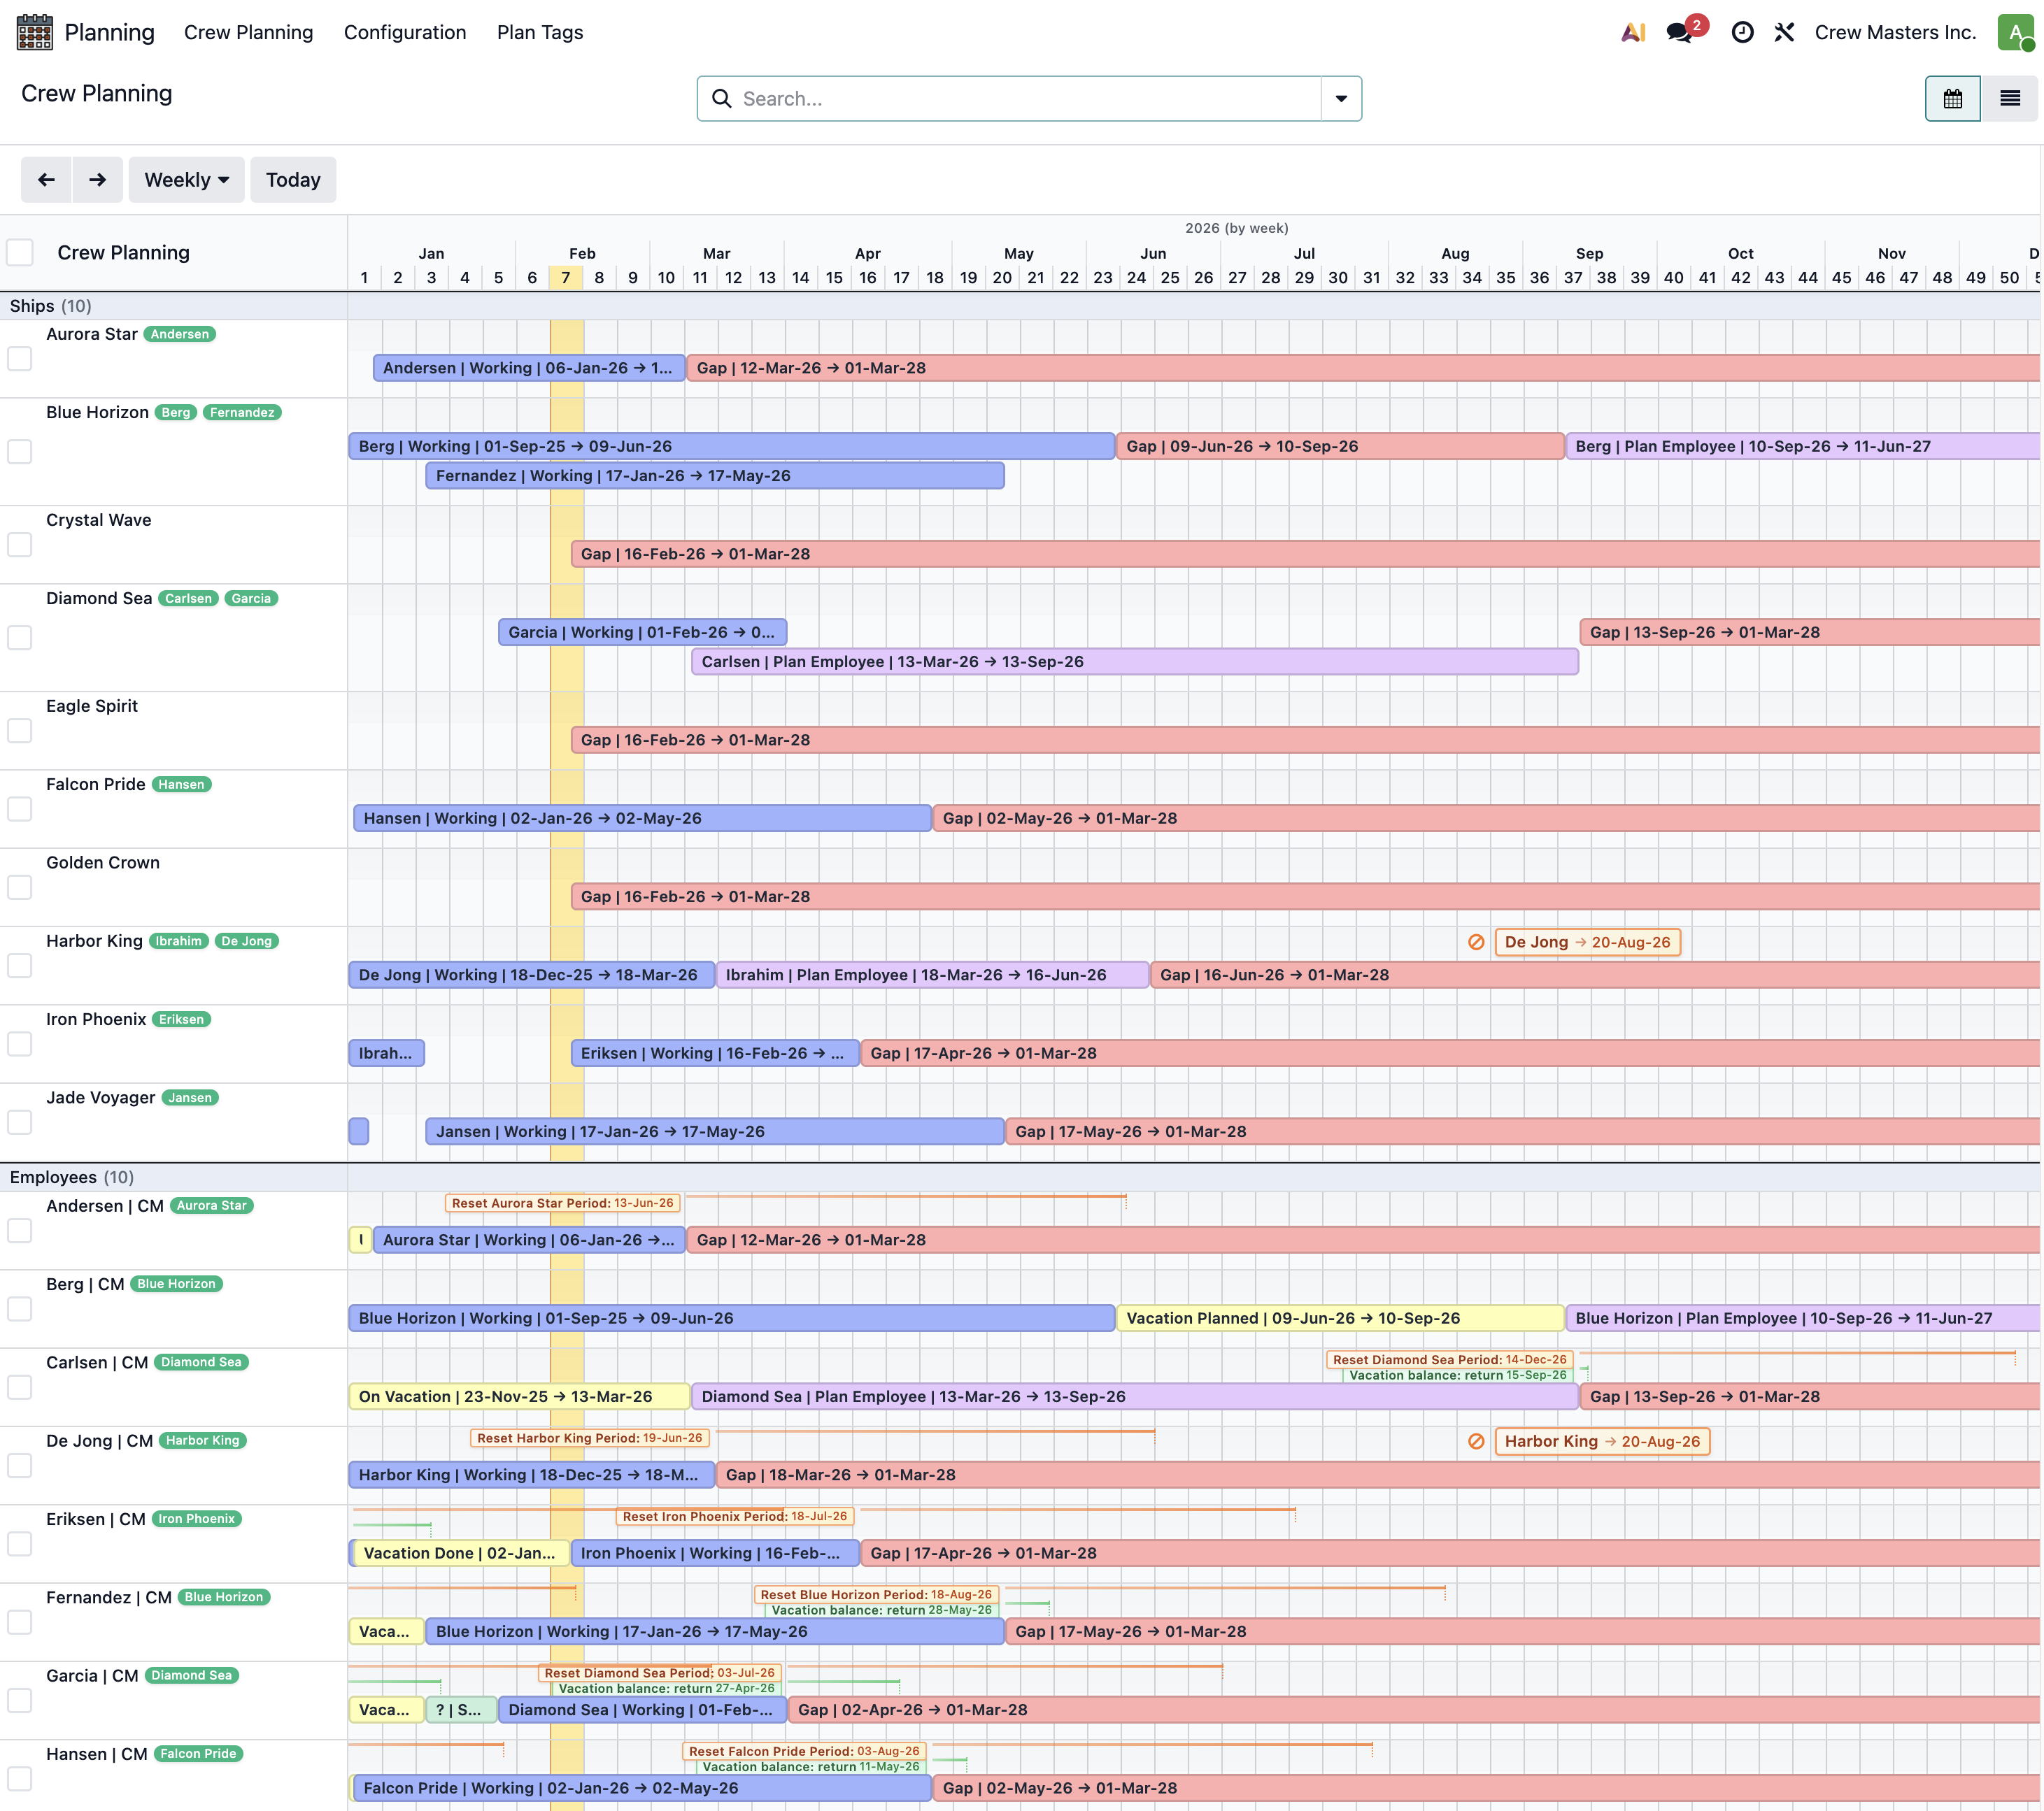Open the Ibrahim tag on Harbor King

point(178,940)
